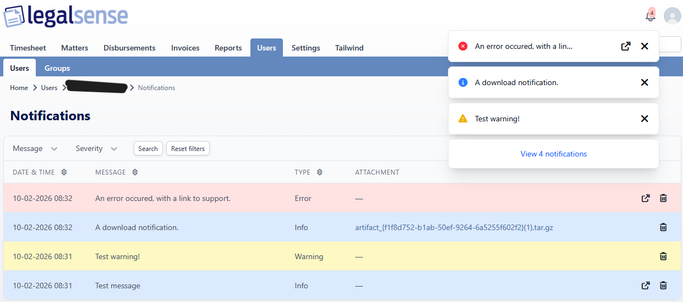The height and width of the screenshot is (302, 683).
Task: Click 'An error occured, with a link to support.' cell
Action: point(163,198)
